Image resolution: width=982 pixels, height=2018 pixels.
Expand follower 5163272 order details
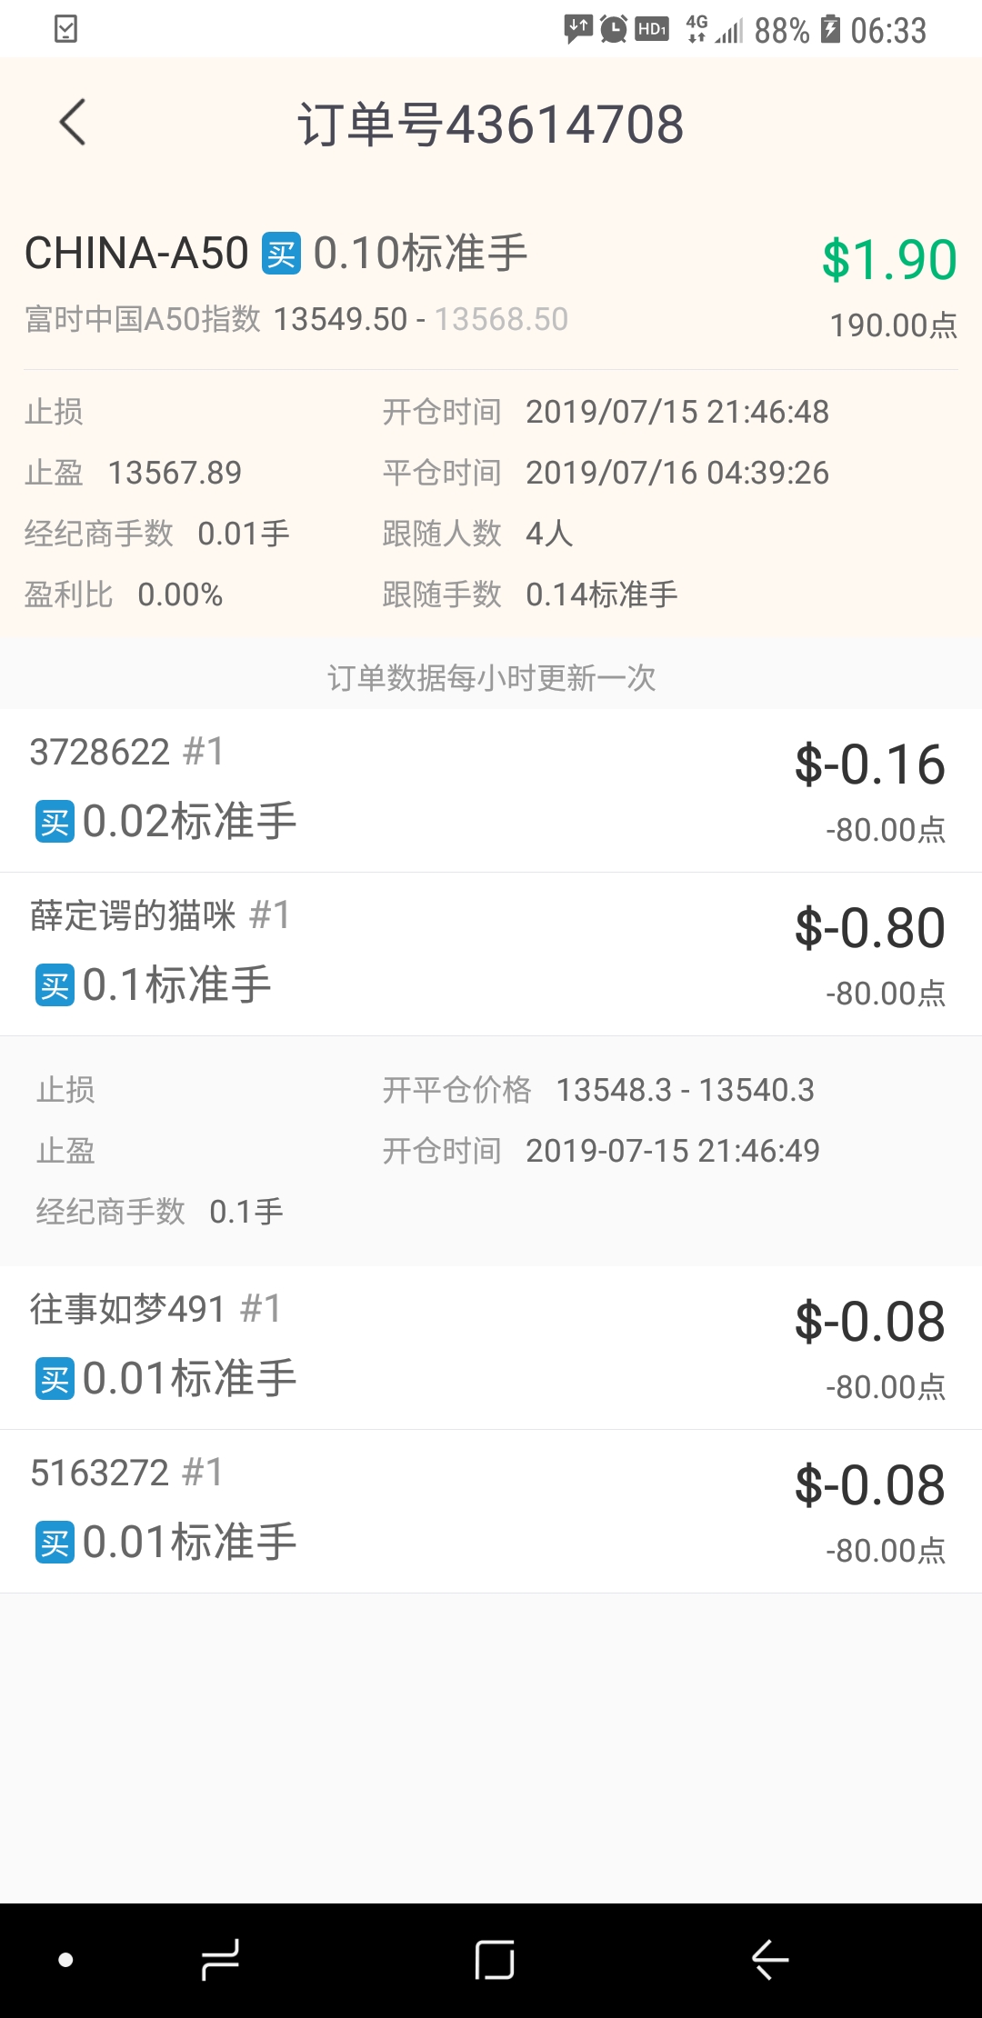(491, 1510)
